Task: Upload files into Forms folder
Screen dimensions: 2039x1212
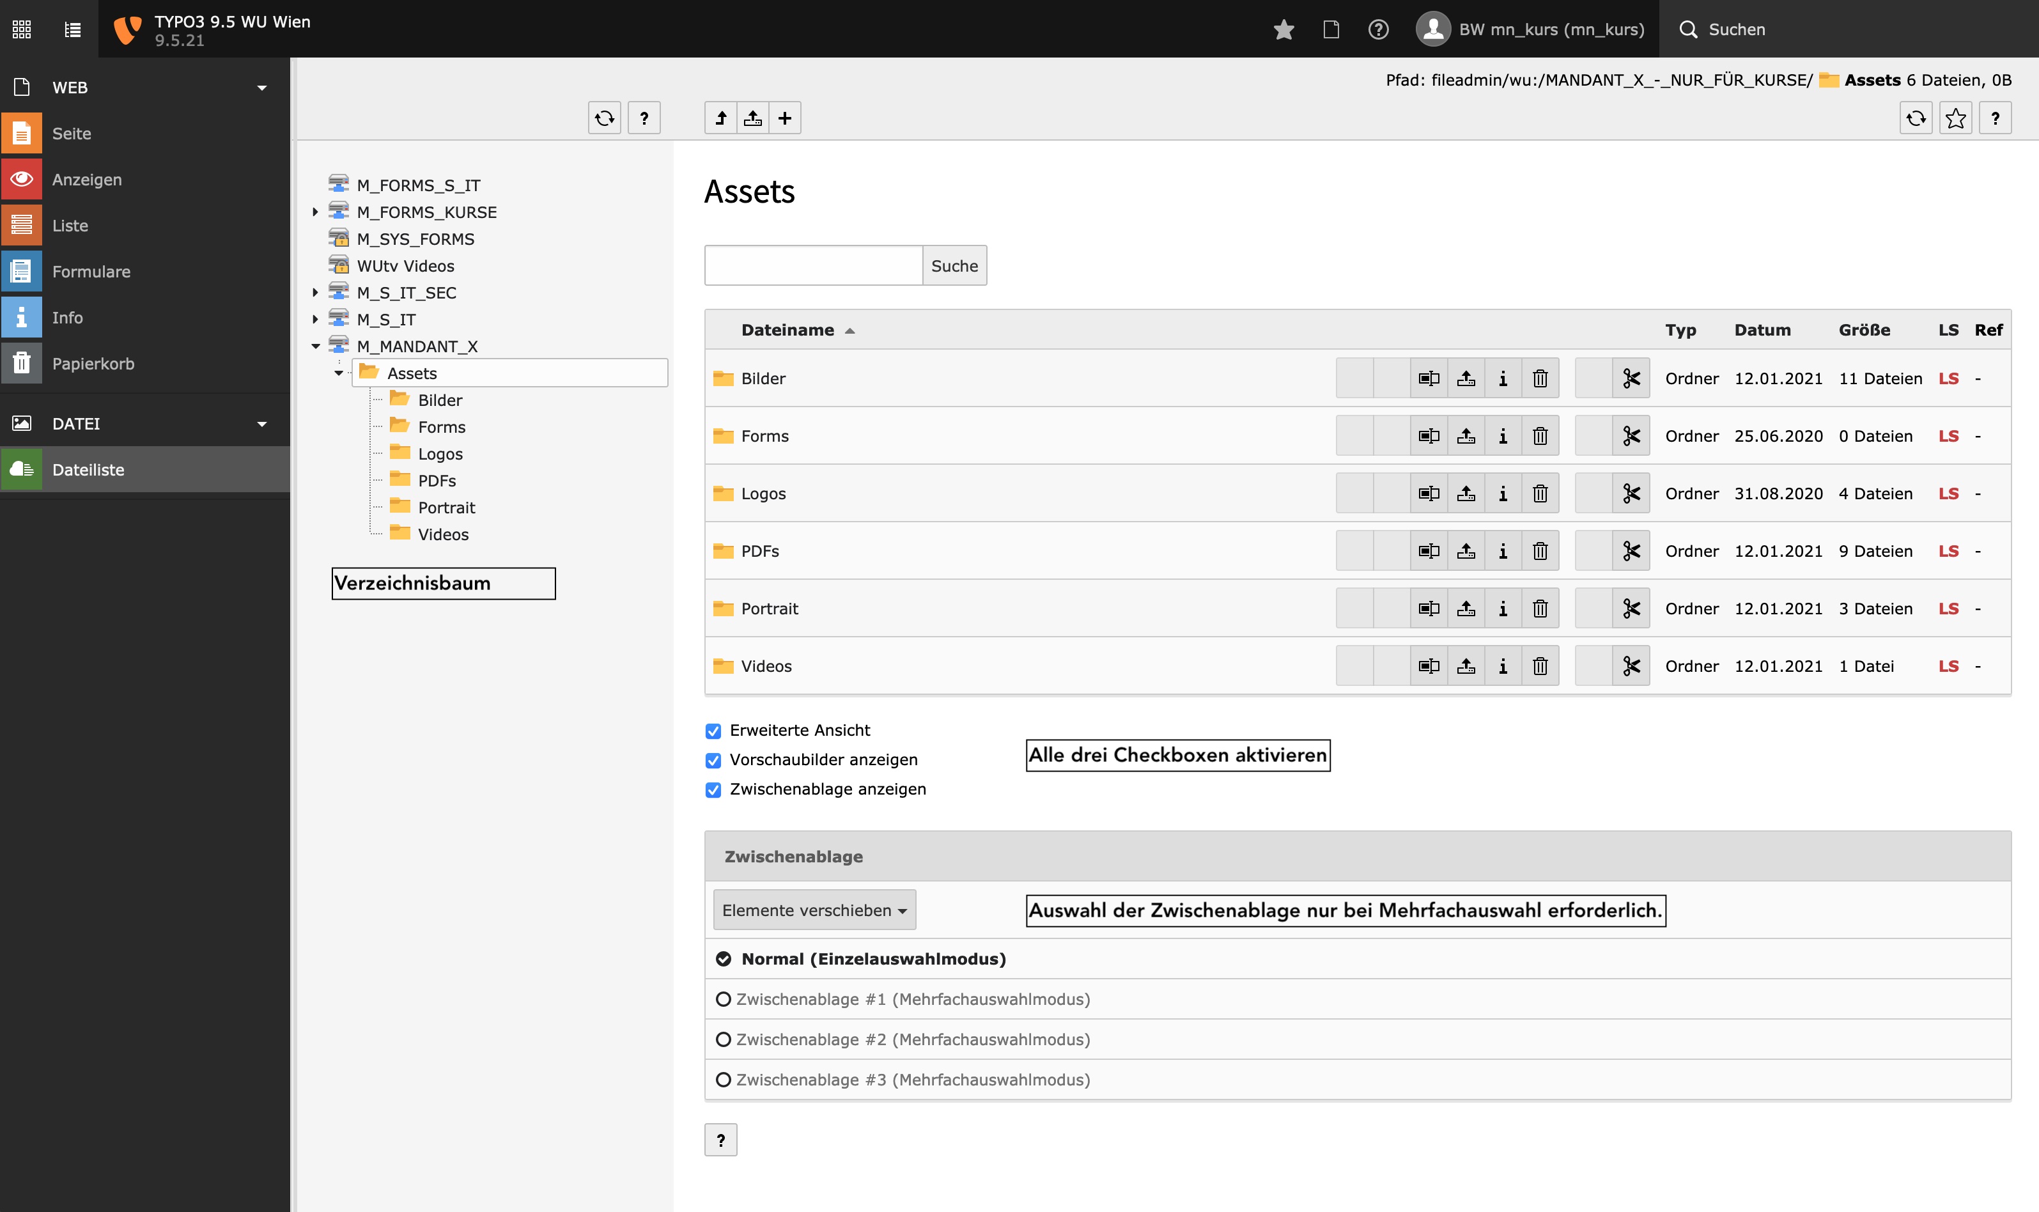Action: click(1466, 436)
